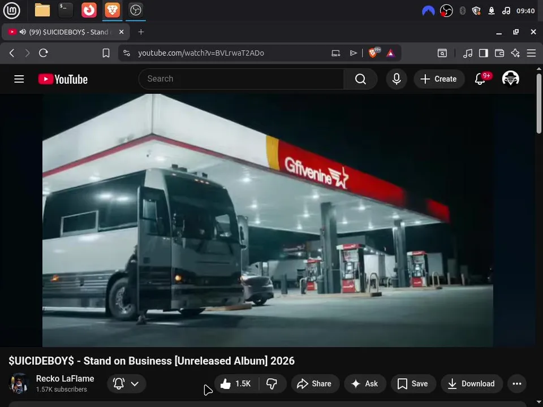Open the Linux Mint start menu
The height and width of the screenshot is (407, 543).
(11, 10)
